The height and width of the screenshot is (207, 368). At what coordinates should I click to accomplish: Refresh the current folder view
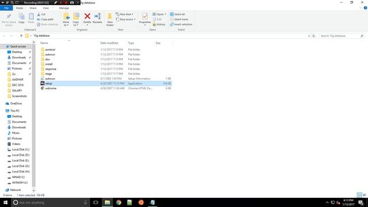[313, 36]
